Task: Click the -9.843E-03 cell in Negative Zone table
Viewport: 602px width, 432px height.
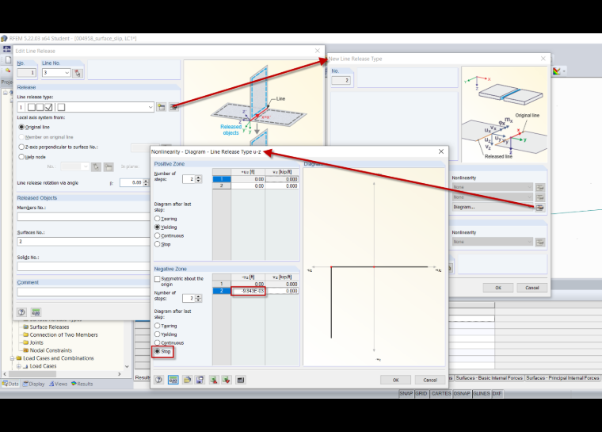Action: pos(248,291)
